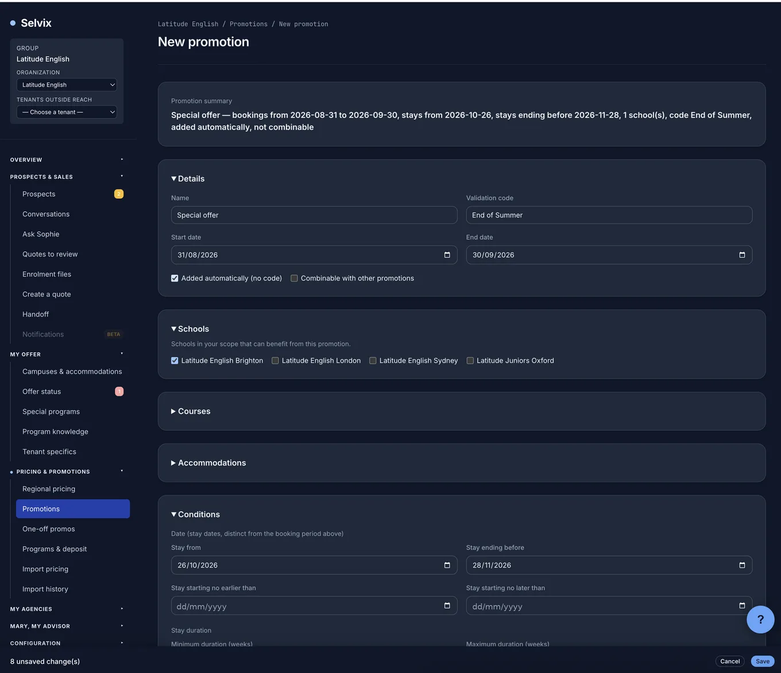Open Import pricing
Image resolution: width=781 pixels, height=673 pixels.
point(73,569)
